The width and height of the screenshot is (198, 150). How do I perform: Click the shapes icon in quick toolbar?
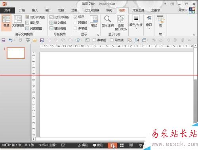(x=78, y=40)
